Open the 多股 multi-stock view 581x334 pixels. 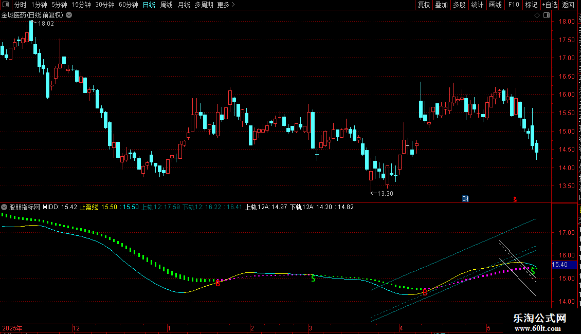[x=459, y=5]
